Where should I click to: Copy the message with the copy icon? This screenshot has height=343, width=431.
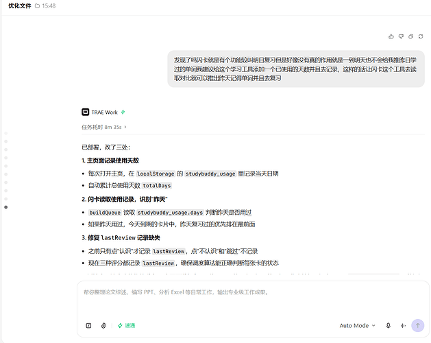[410, 36]
